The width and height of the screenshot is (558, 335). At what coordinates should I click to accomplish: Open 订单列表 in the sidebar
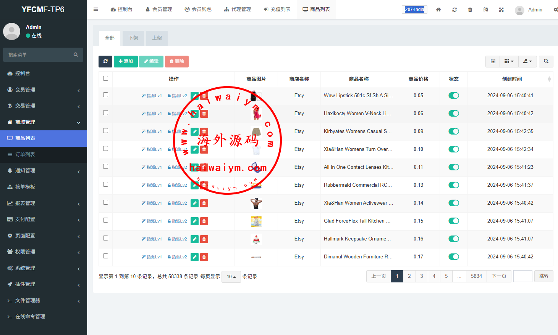coord(25,154)
